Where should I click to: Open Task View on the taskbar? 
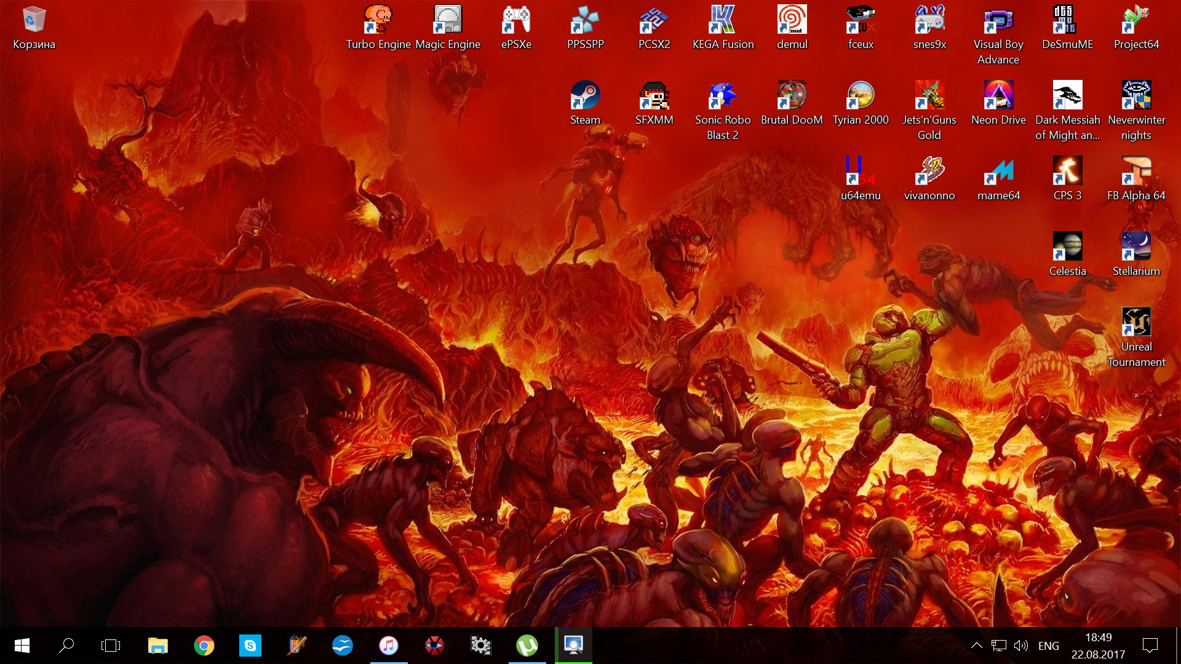click(111, 646)
